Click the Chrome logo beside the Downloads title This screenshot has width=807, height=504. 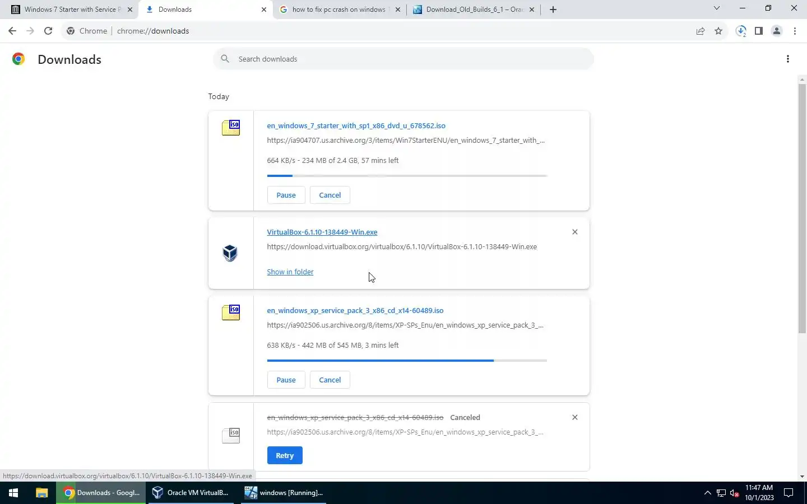[18, 59]
